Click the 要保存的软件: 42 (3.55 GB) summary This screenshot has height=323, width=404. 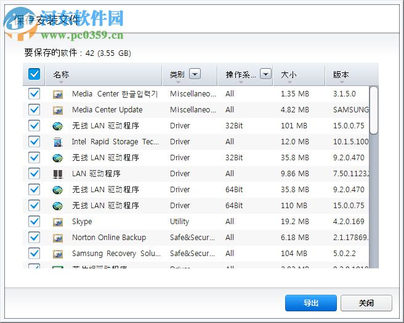pyautogui.click(x=78, y=53)
